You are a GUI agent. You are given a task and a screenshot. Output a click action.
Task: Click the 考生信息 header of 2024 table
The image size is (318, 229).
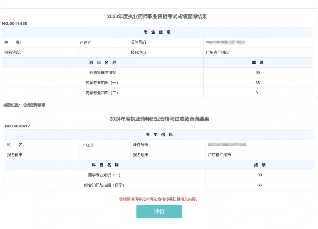pos(159,134)
